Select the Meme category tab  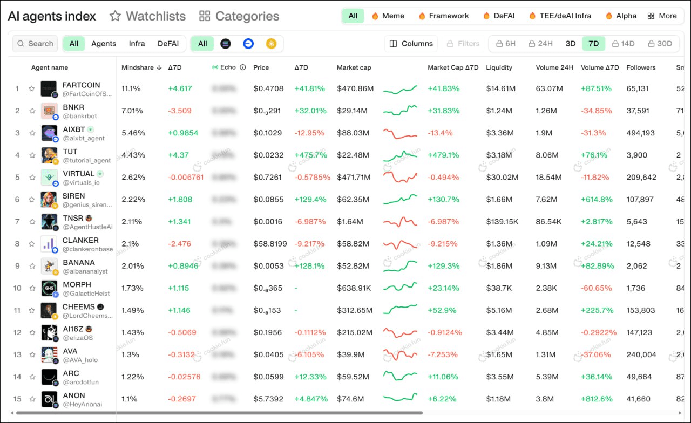tap(388, 16)
